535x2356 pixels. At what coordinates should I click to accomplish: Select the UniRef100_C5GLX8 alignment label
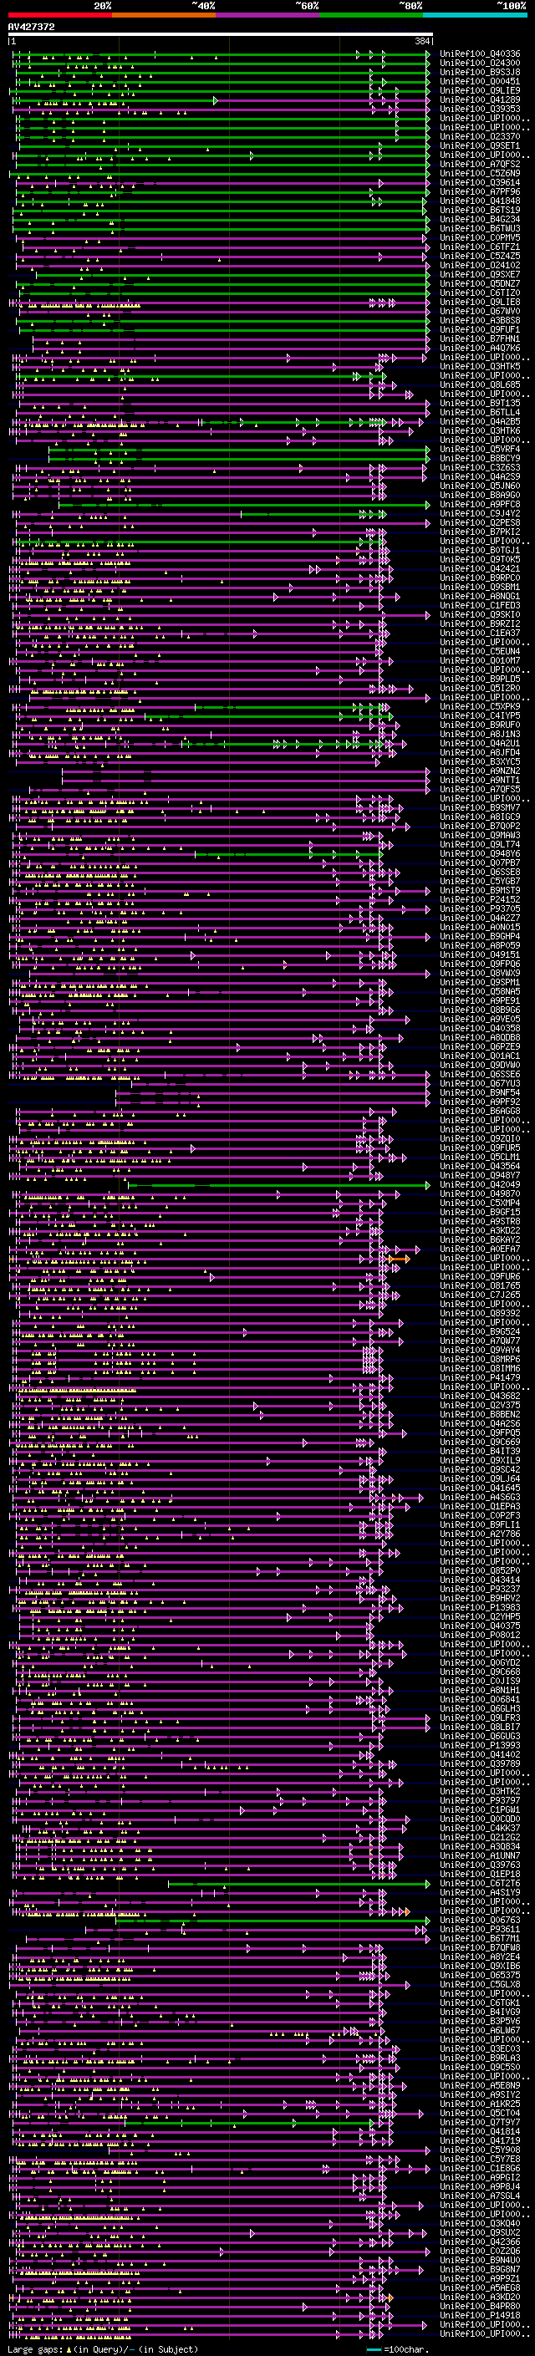click(x=480, y=1985)
